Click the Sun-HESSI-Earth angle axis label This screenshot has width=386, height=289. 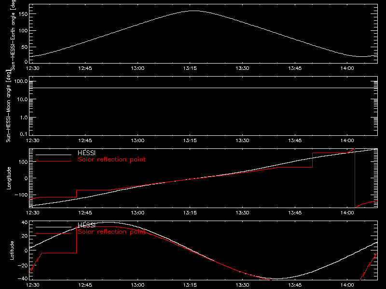13,35
